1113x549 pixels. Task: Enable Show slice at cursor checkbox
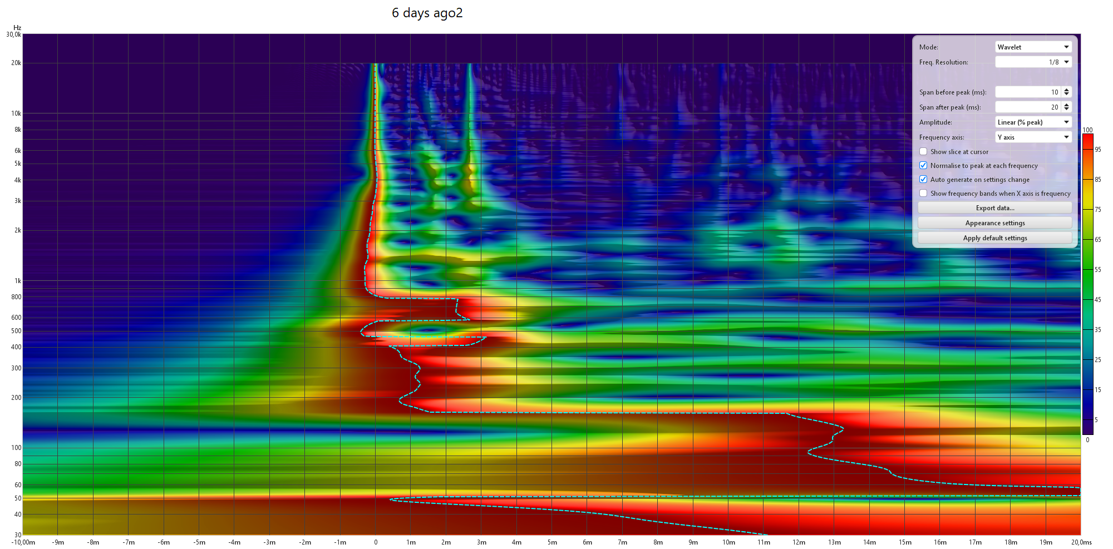923,151
